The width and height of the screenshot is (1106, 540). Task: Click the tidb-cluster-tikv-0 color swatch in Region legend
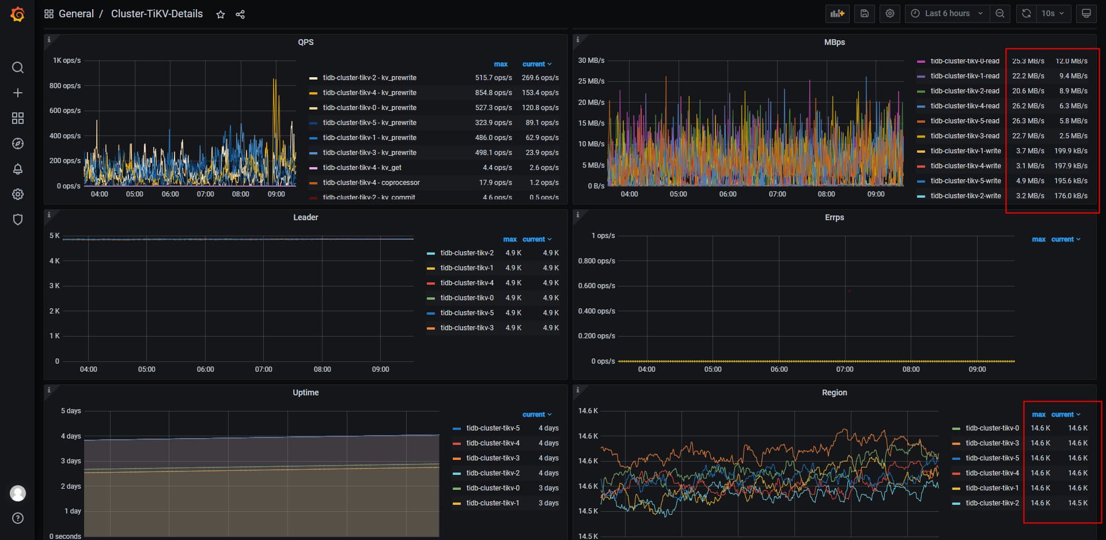(x=956, y=428)
